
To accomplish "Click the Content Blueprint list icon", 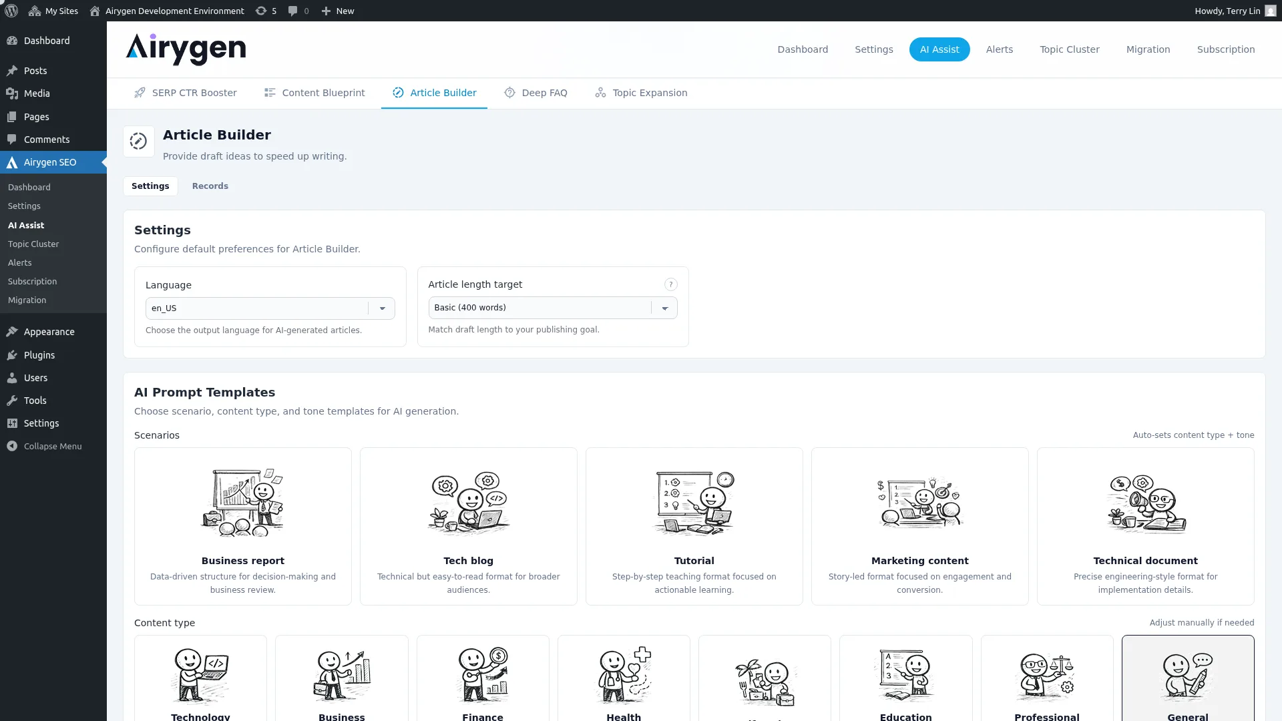I will point(270,93).
